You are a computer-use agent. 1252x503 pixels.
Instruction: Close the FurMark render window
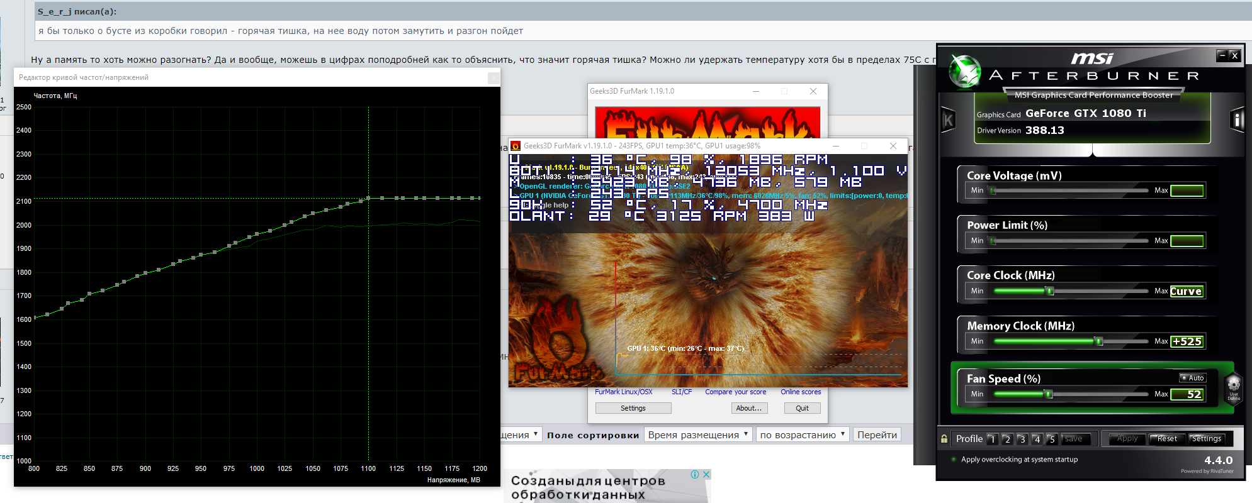893,146
